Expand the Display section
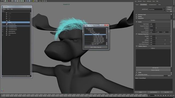 [x=136, y=16]
